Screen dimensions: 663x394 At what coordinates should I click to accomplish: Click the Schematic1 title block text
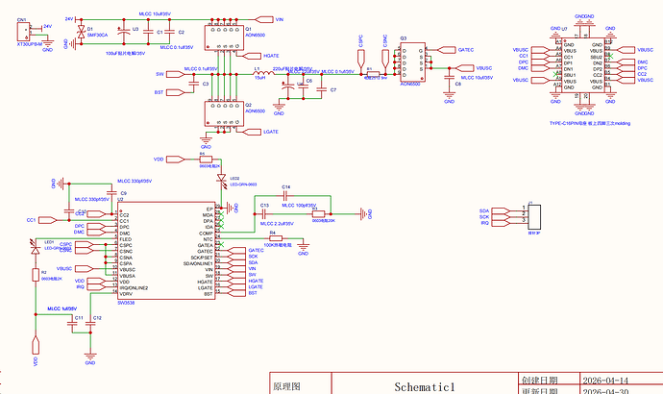tap(425, 387)
